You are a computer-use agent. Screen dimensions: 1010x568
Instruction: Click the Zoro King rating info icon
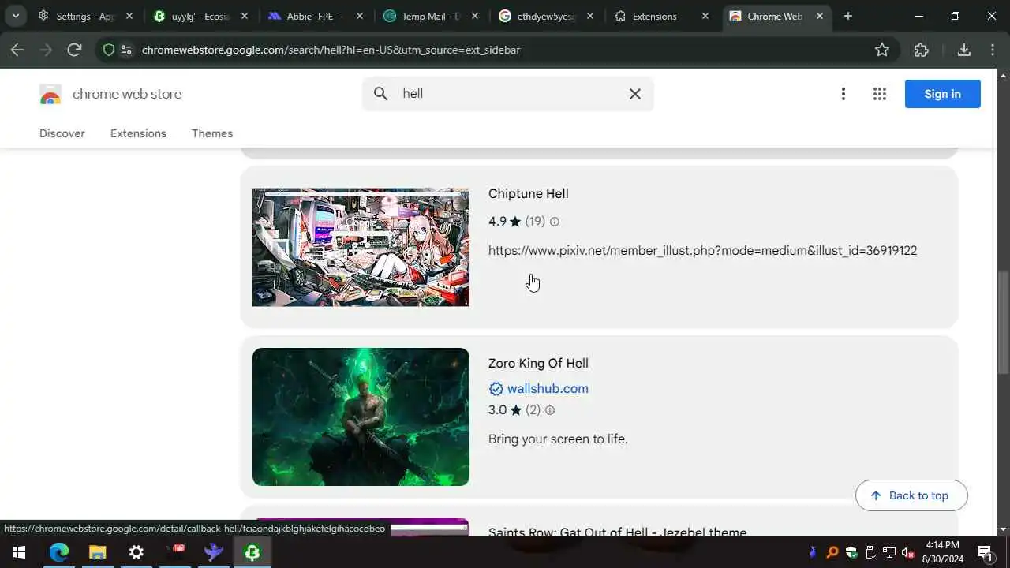[550, 410]
